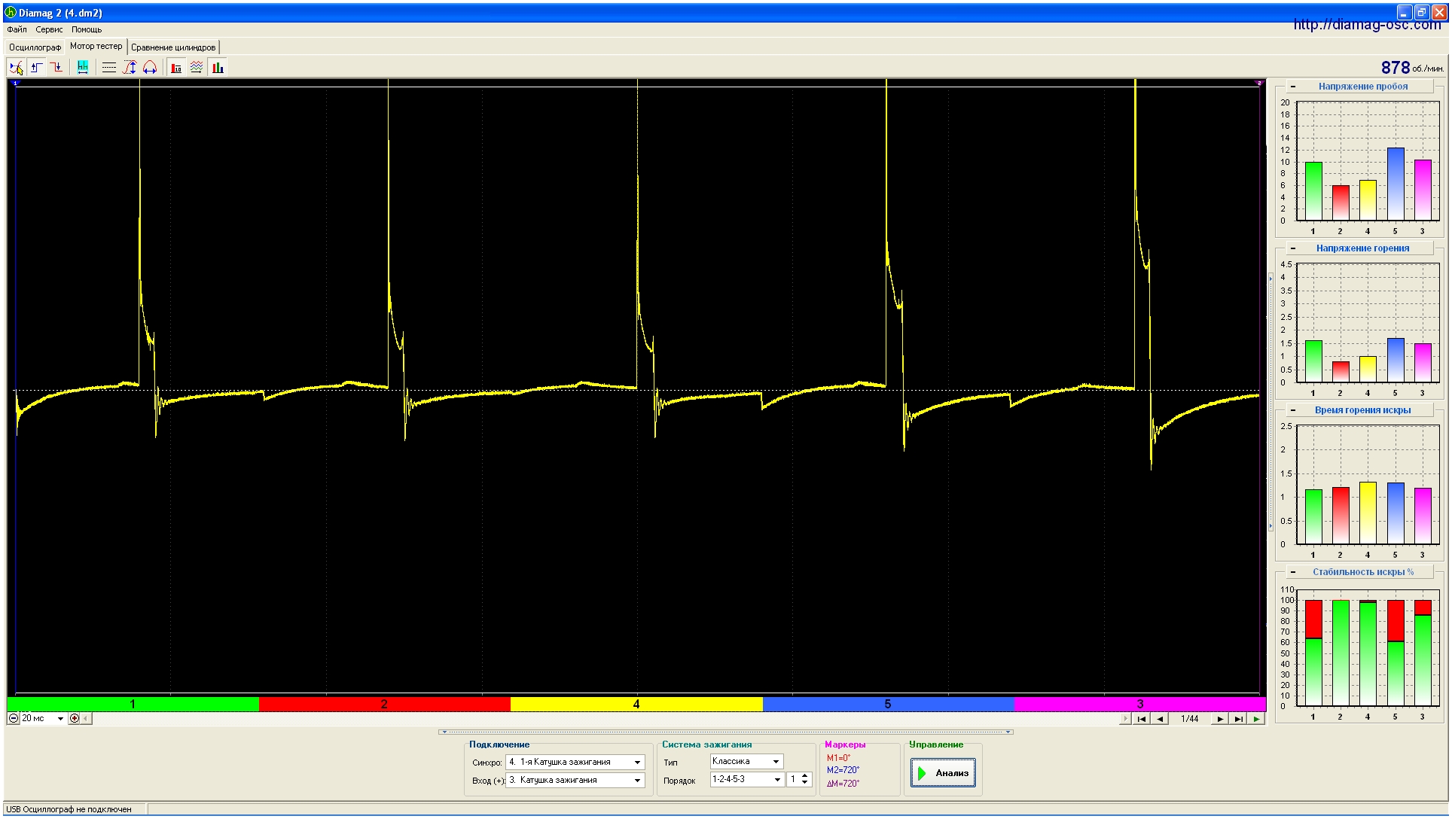Toggle falling edge sync icon

[x=56, y=68]
